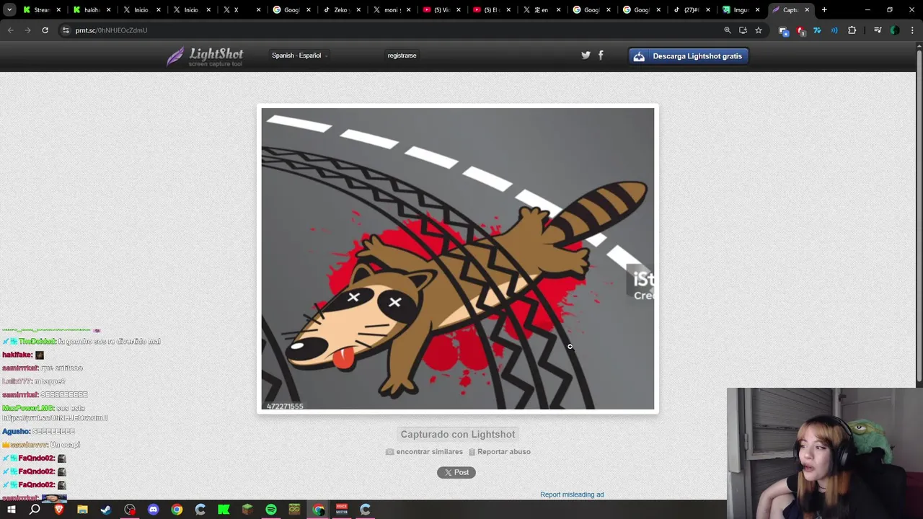Click the camera icon beside encontrar similares
Image resolution: width=923 pixels, height=519 pixels.
tap(389, 452)
